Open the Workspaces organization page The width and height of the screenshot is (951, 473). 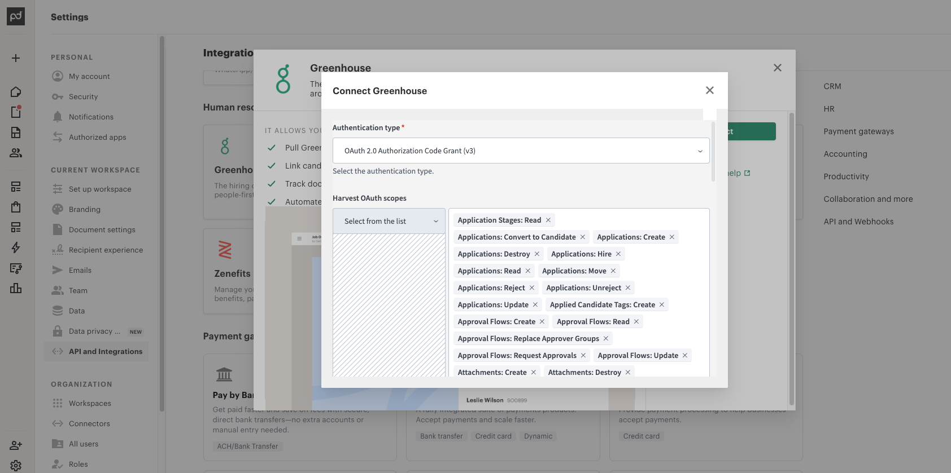point(90,403)
